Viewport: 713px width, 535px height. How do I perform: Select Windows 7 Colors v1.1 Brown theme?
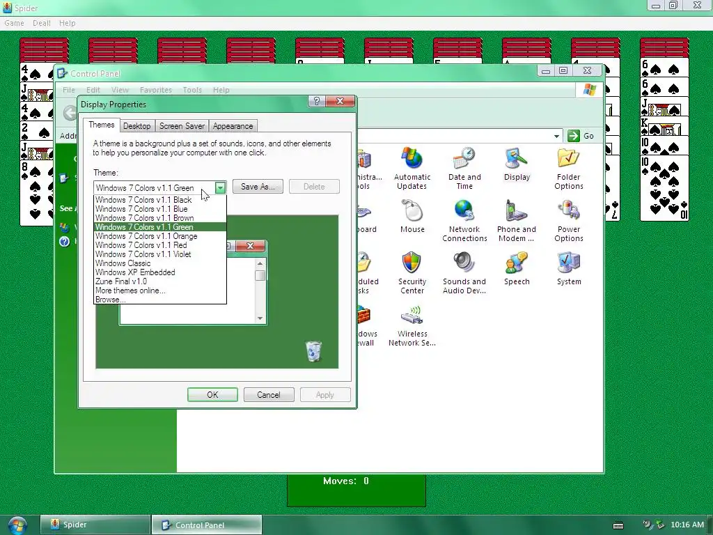click(x=160, y=218)
